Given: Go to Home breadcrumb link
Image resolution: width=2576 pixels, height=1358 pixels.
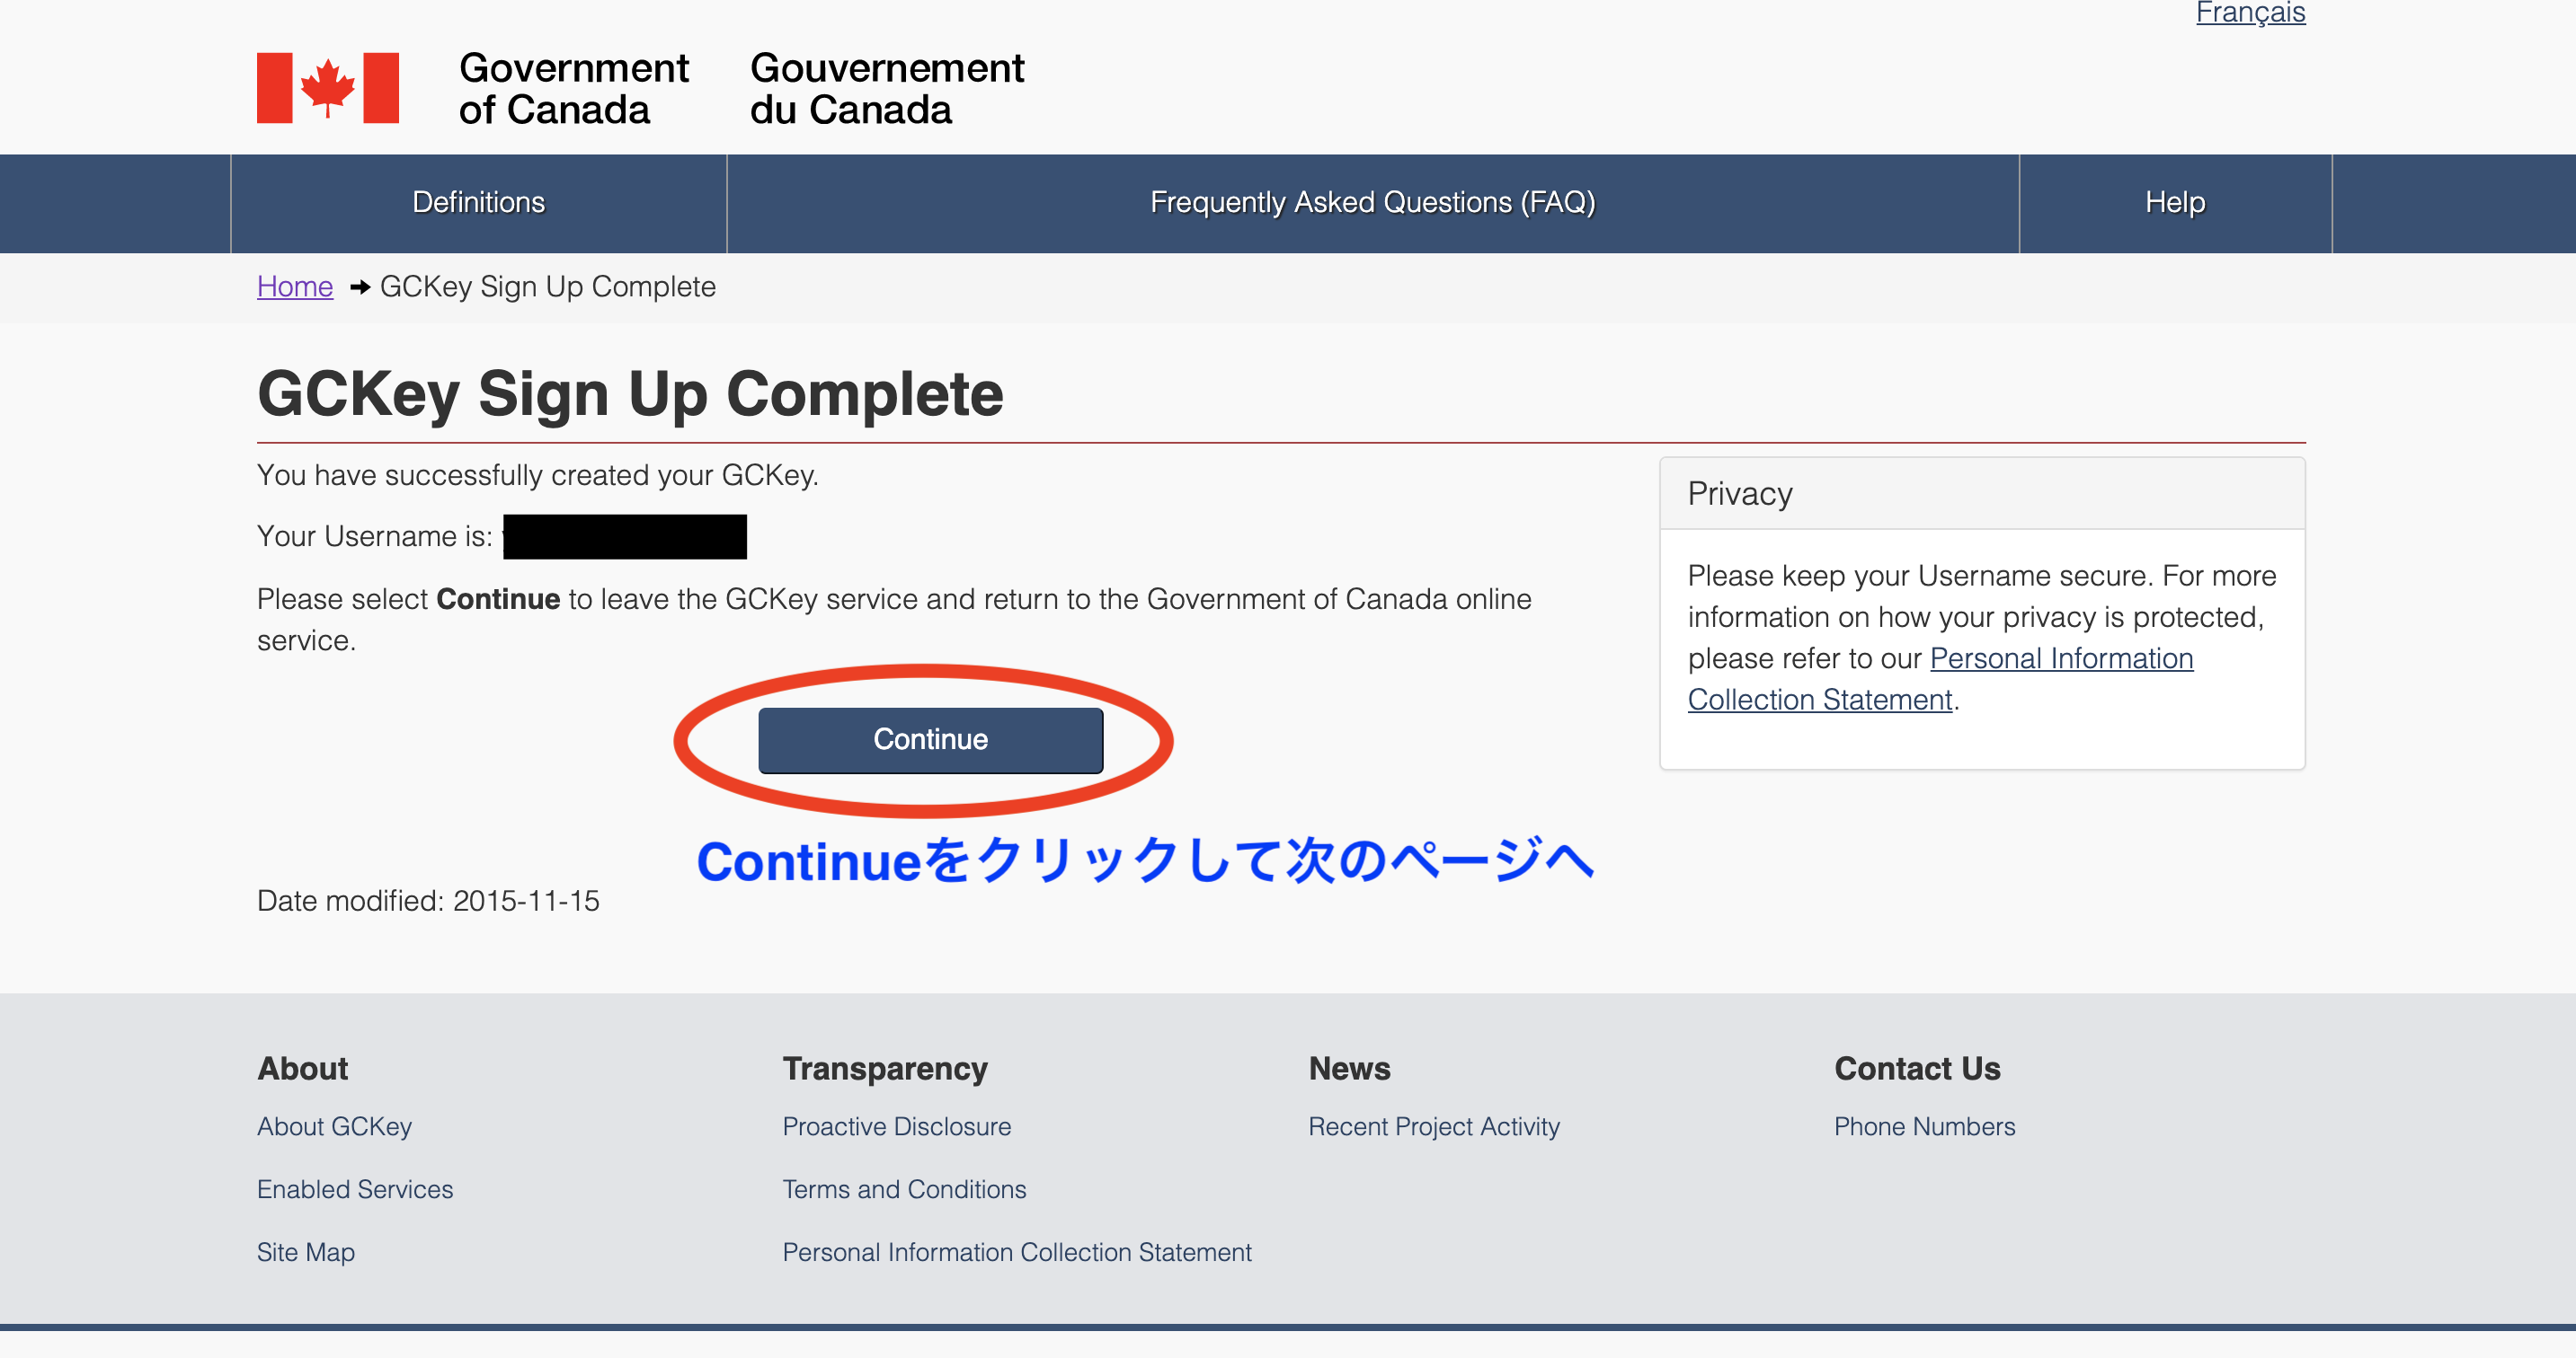Looking at the screenshot, I should click(294, 287).
